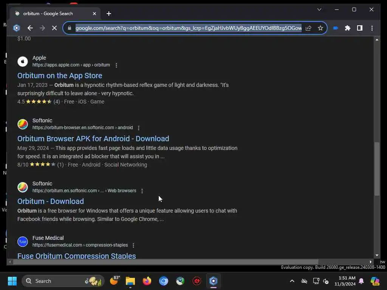Click orbitum-browser.en.softonic.com URL text
The width and height of the screenshot is (387, 290).
click(83, 128)
